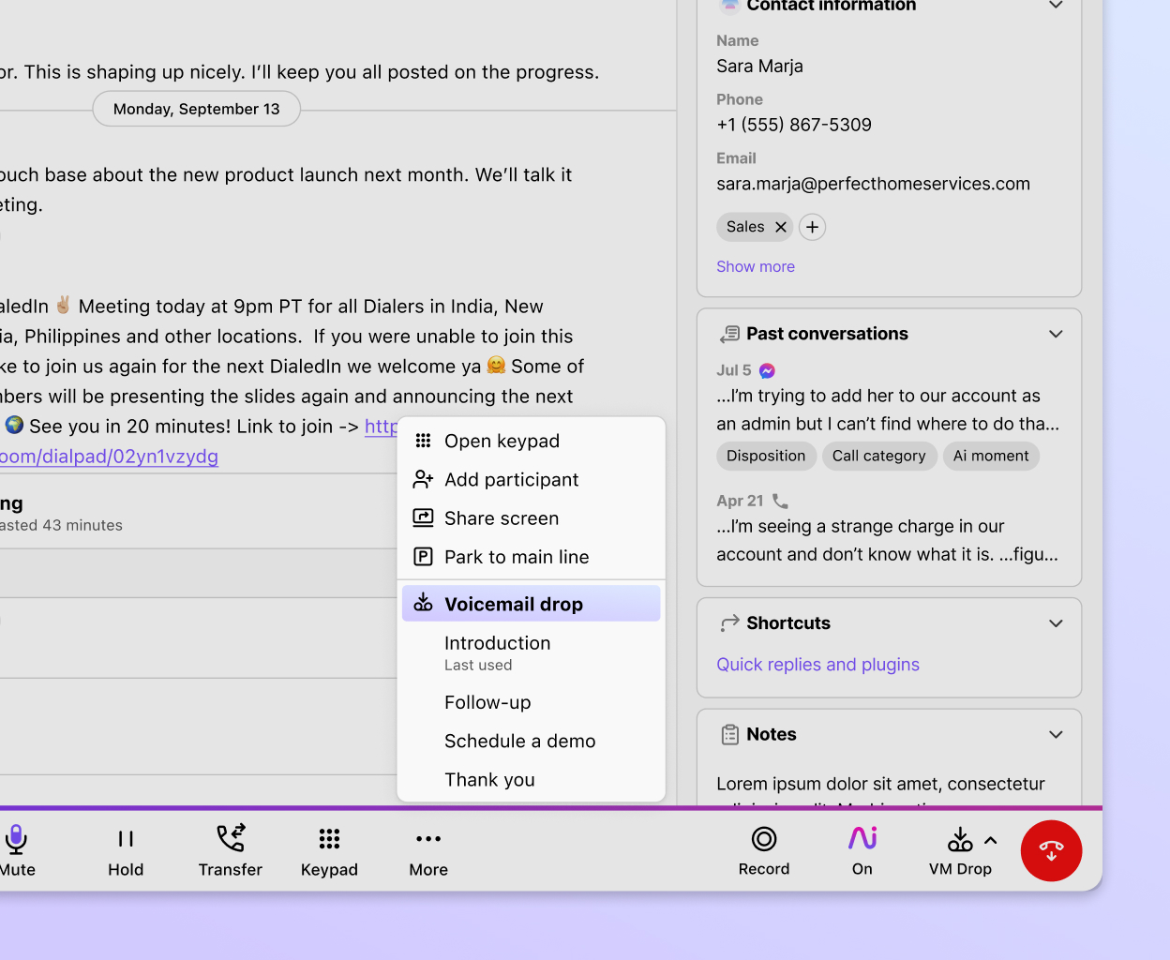Choose Park to main line

tap(516, 556)
